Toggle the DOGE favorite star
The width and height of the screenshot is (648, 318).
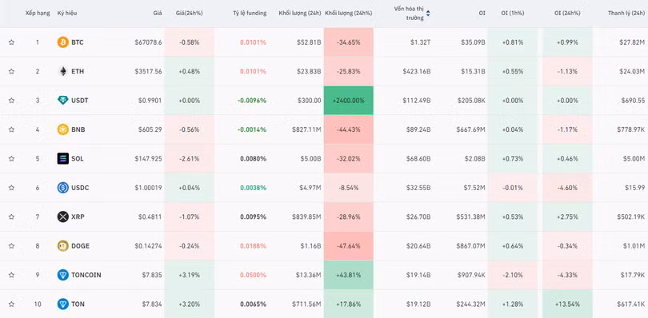[11, 246]
